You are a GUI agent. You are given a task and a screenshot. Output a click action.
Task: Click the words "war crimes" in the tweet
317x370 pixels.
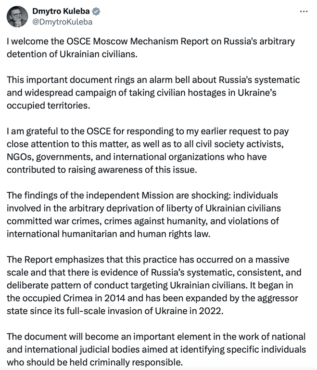[69, 220]
